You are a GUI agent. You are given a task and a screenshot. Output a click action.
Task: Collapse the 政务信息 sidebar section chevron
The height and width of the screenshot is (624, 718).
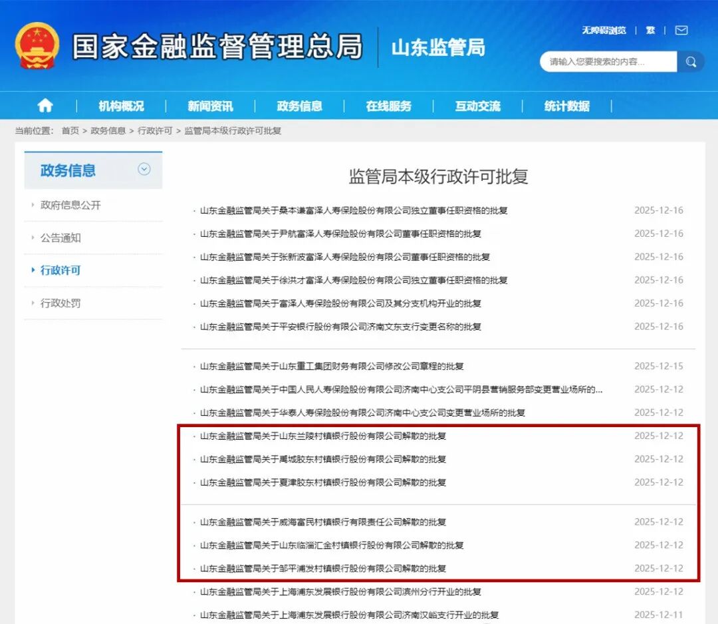144,170
